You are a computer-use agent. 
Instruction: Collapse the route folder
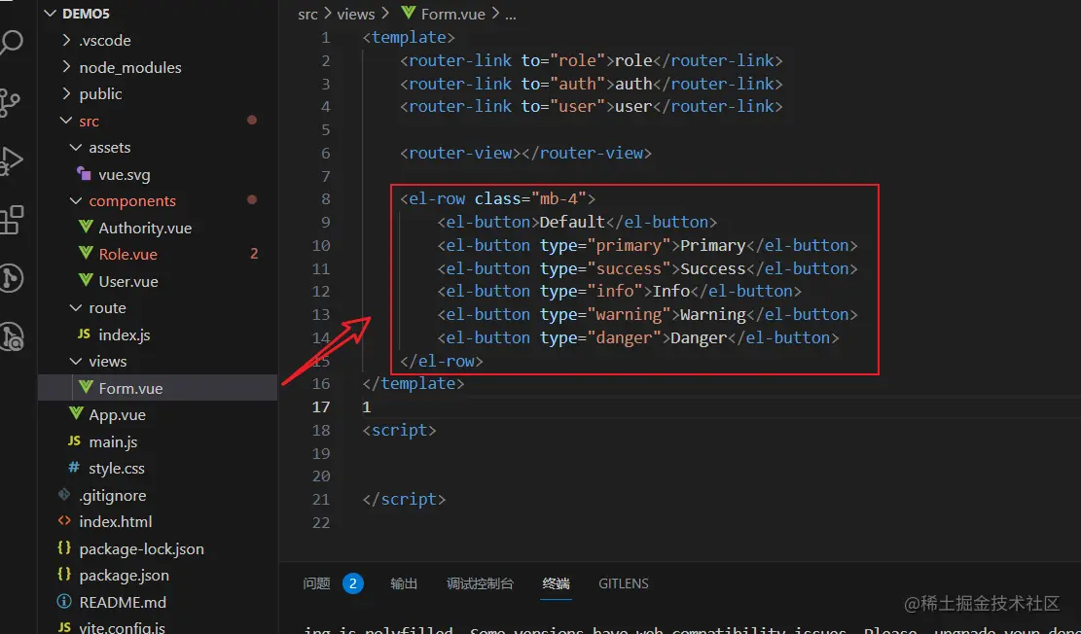(76, 308)
